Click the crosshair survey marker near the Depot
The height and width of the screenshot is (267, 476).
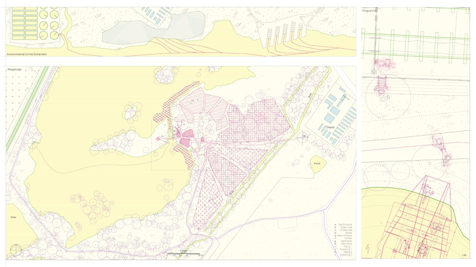[x=303, y=138]
